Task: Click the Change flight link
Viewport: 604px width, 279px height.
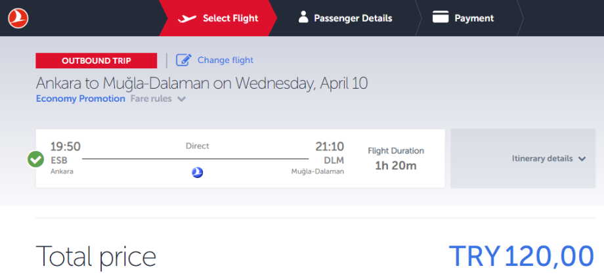Action: click(225, 60)
